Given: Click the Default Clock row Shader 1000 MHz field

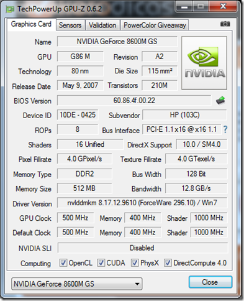Looking at the screenshot, I should [x=209, y=232].
